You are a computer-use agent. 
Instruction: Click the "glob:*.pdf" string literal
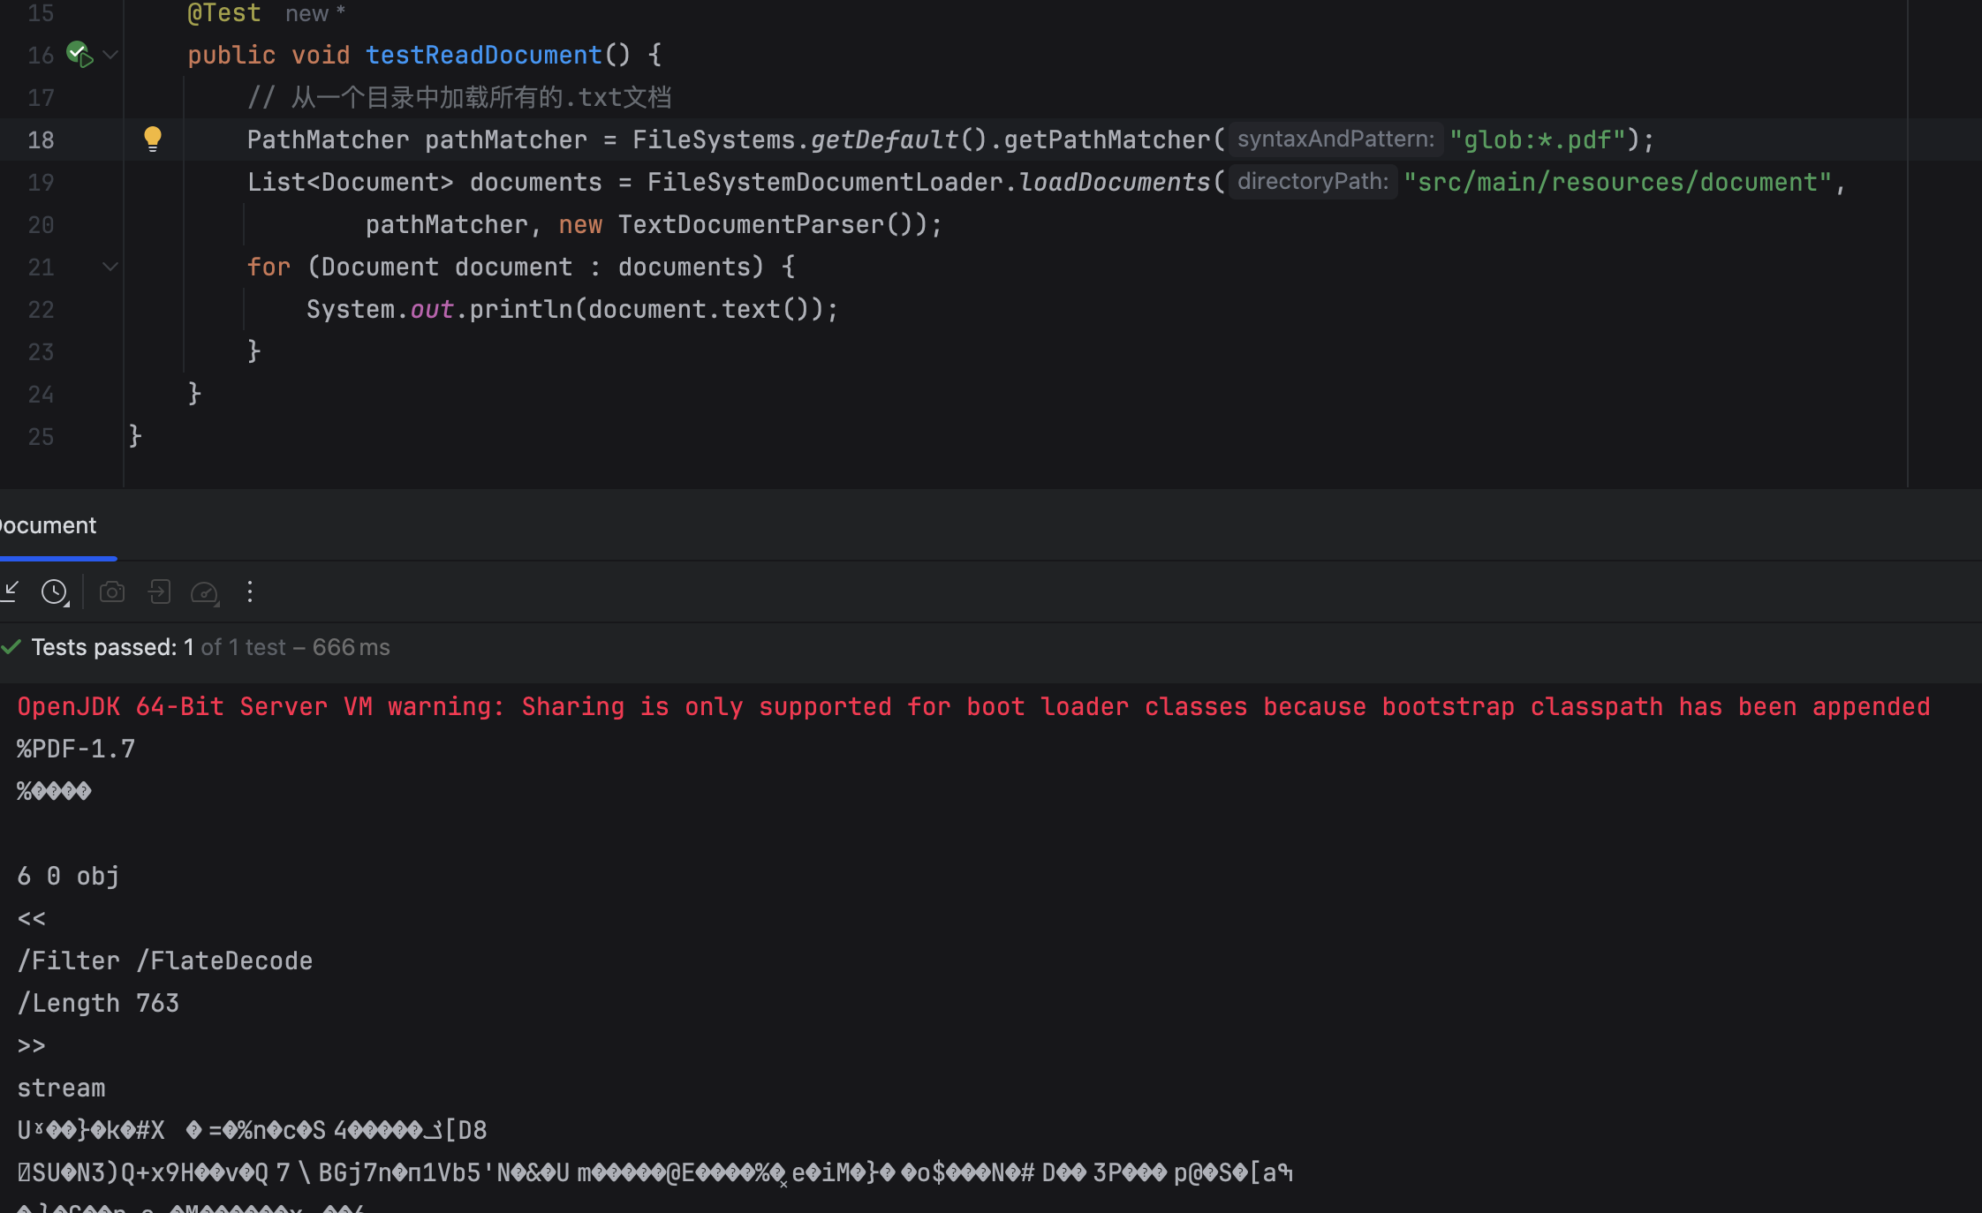pos(1537,139)
